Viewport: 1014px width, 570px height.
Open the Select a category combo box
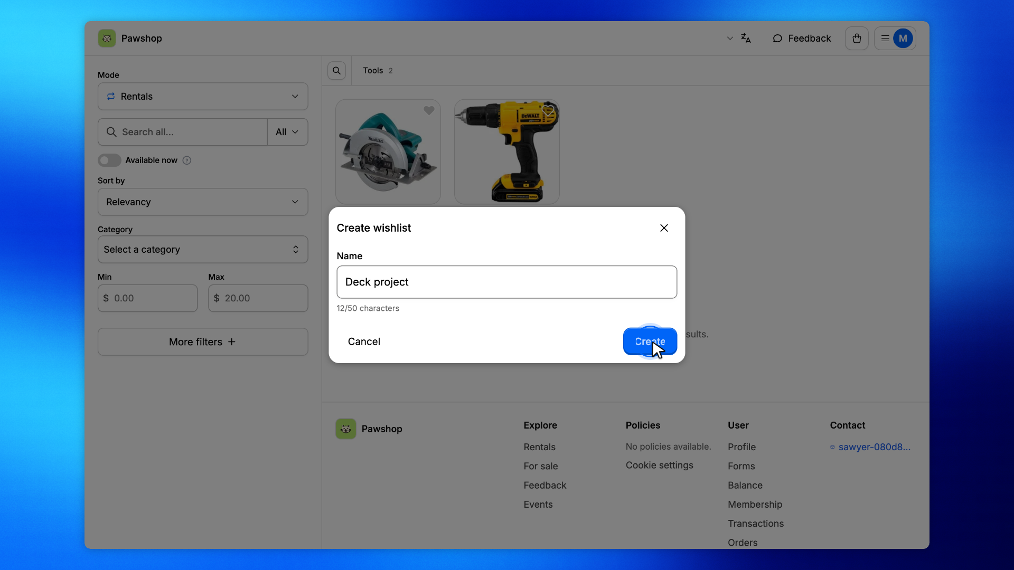[x=203, y=250]
